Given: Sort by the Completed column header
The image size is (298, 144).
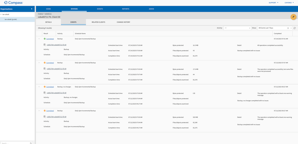Looking at the screenshot, I should tap(278, 34).
